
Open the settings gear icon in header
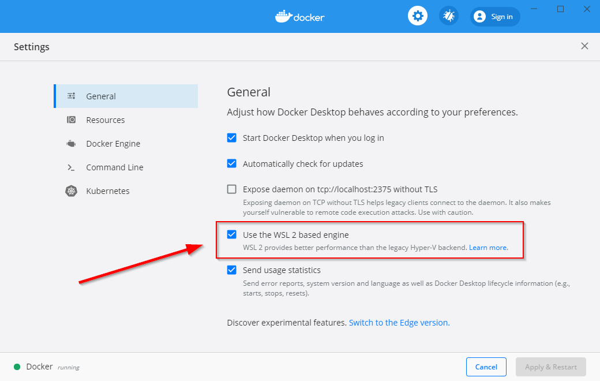click(x=418, y=16)
